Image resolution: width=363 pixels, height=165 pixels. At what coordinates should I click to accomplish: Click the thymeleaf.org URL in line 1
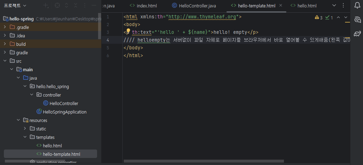click(203, 17)
